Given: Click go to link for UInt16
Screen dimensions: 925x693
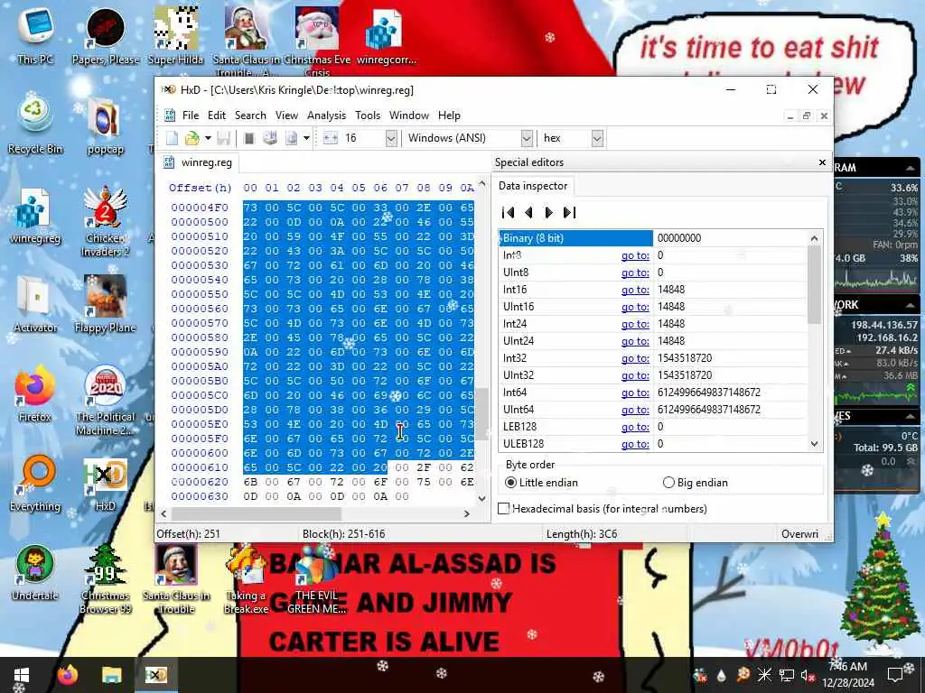Looking at the screenshot, I should (x=635, y=307).
